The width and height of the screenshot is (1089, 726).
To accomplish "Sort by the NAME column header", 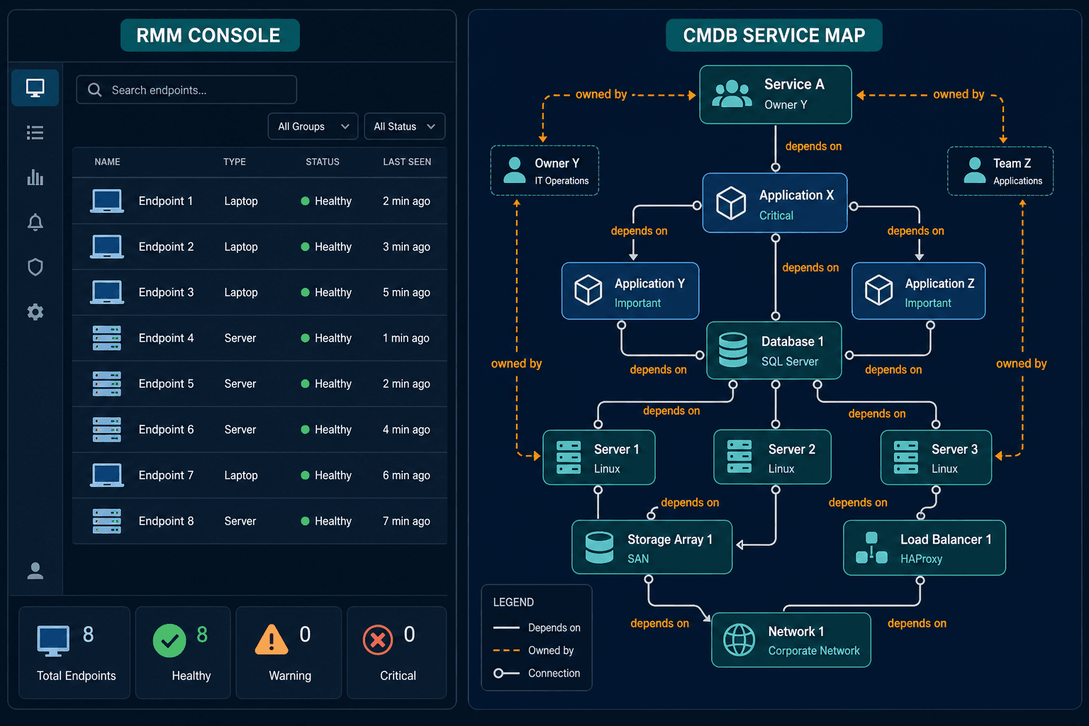I will tap(107, 162).
